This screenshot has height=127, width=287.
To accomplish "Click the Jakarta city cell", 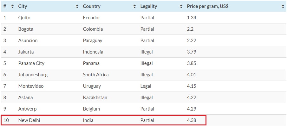I will (x=26, y=52).
